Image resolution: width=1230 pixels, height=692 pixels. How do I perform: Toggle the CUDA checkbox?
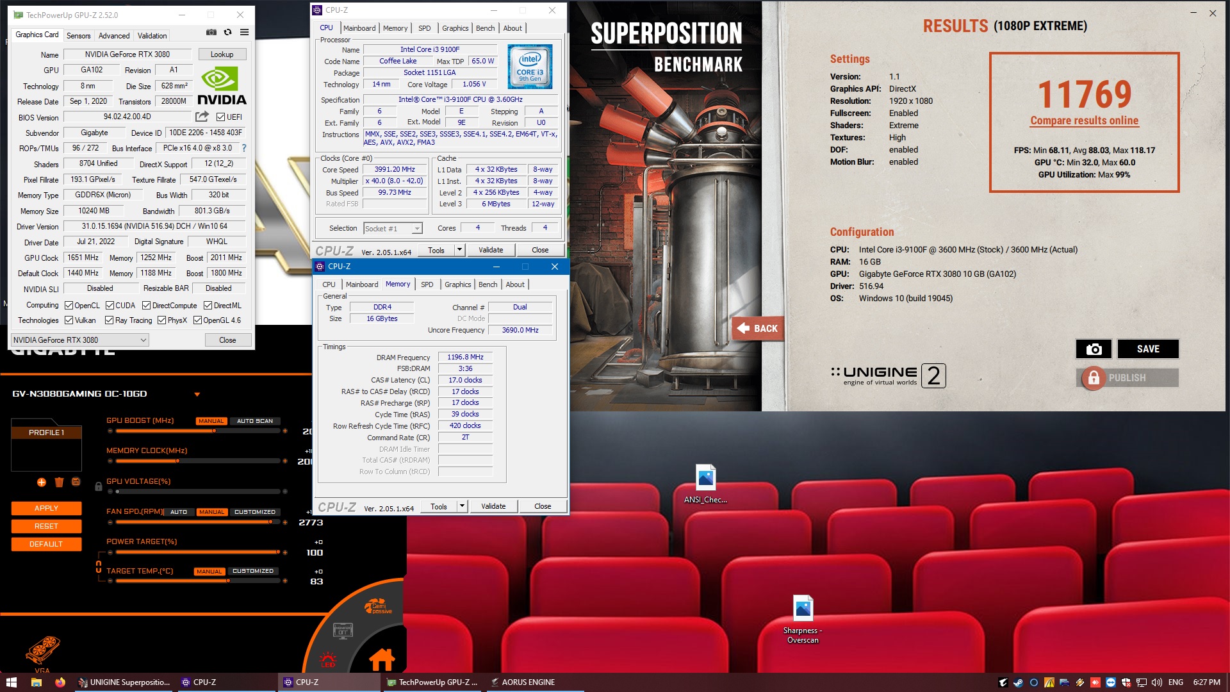110,306
